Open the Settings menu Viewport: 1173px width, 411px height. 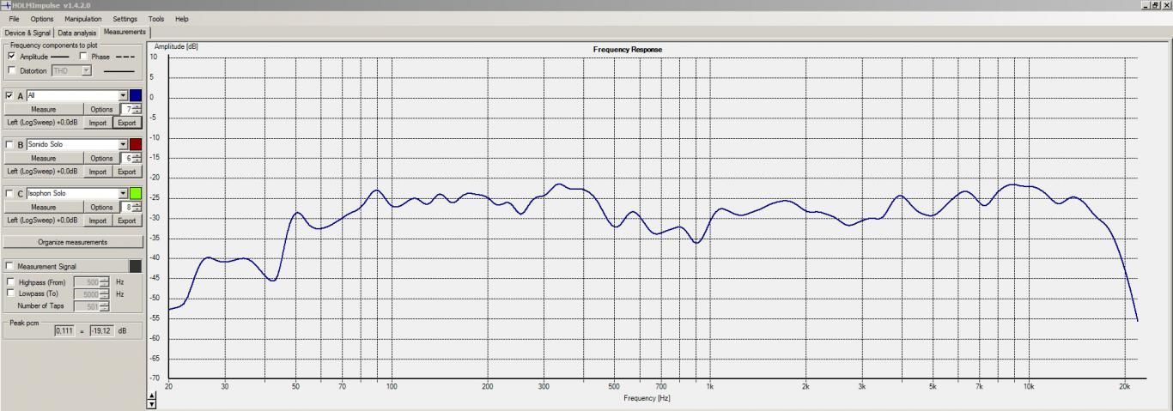pos(125,19)
